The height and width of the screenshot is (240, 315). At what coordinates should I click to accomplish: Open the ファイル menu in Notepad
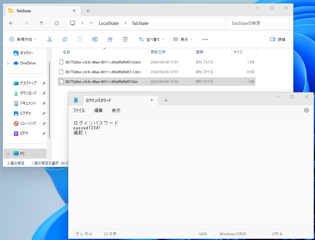tap(79, 111)
